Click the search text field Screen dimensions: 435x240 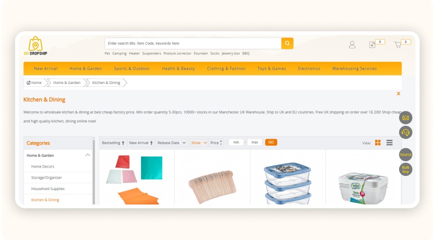tap(193, 43)
